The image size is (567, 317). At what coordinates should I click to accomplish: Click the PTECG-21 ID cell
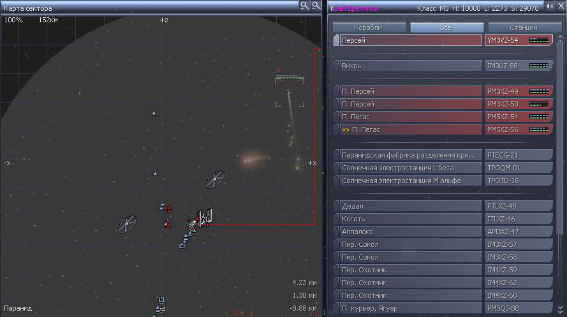click(x=519, y=155)
